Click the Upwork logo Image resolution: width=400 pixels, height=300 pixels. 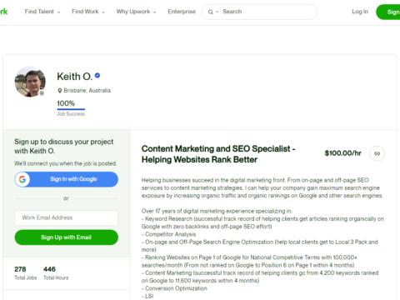3,12
